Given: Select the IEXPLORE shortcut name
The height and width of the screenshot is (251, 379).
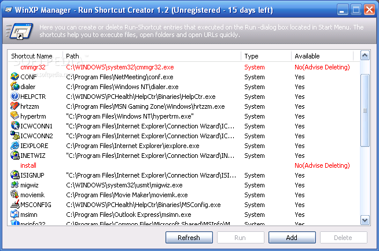Looking at the screenshot, I should (x=34, y=146).
